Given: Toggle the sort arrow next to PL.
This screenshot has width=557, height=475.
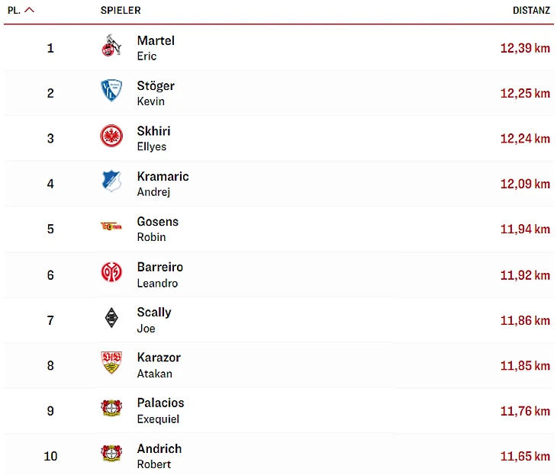Looking at the screenshot, I should point(30,11).
